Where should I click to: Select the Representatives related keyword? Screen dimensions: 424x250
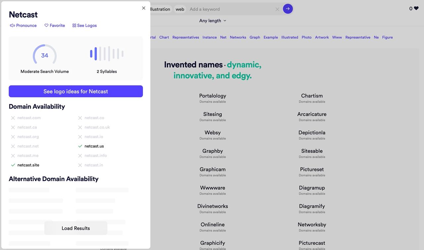coord(185,37)
